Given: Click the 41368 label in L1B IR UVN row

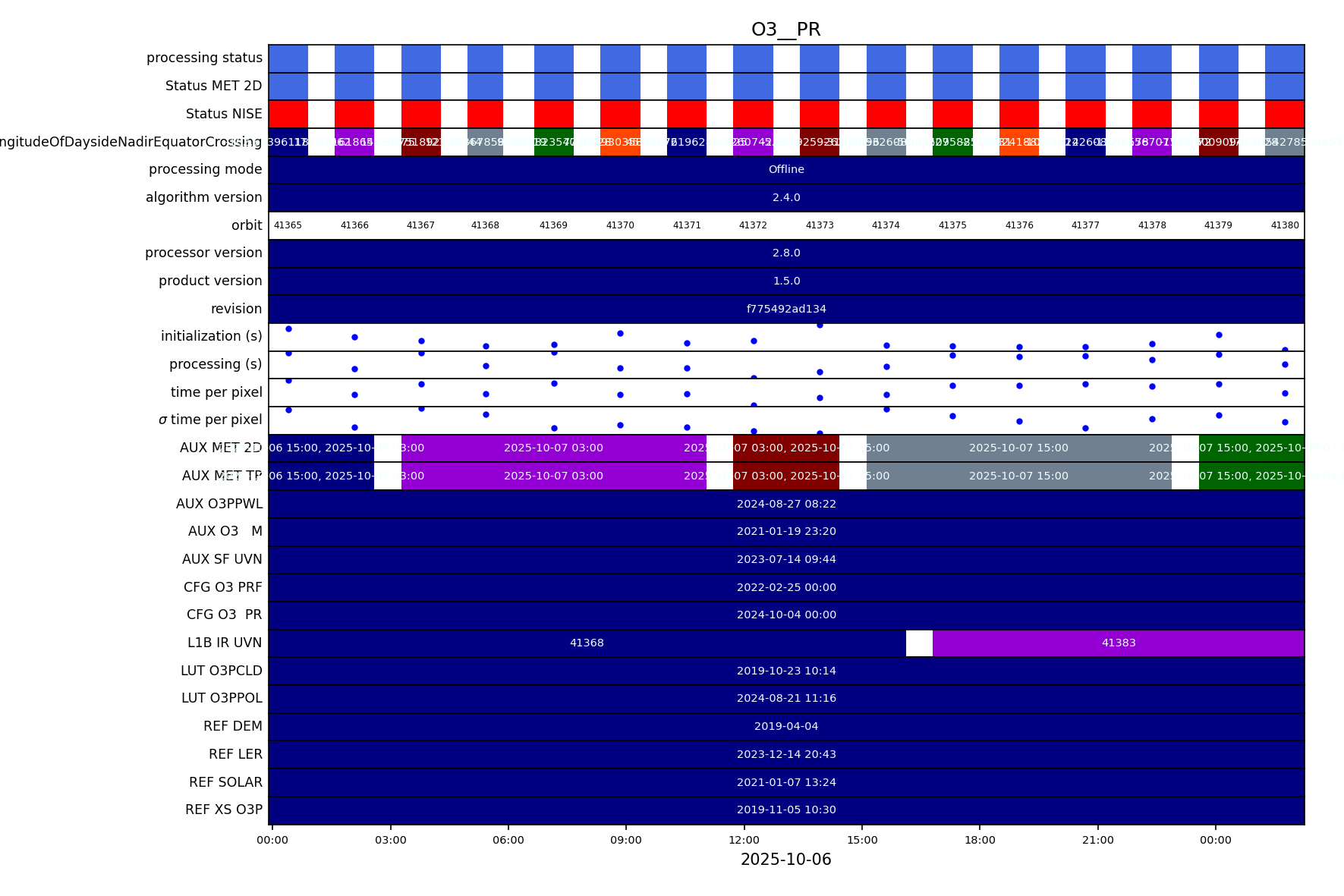Looking at the screenshot, I should point(587,643).
